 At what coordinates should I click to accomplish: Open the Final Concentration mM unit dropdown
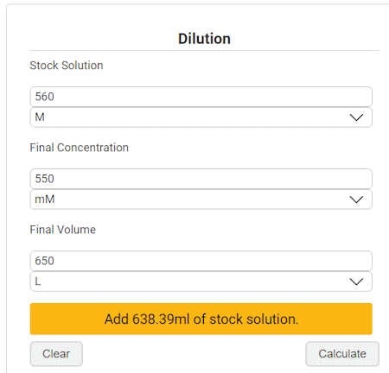coord(201,199)
